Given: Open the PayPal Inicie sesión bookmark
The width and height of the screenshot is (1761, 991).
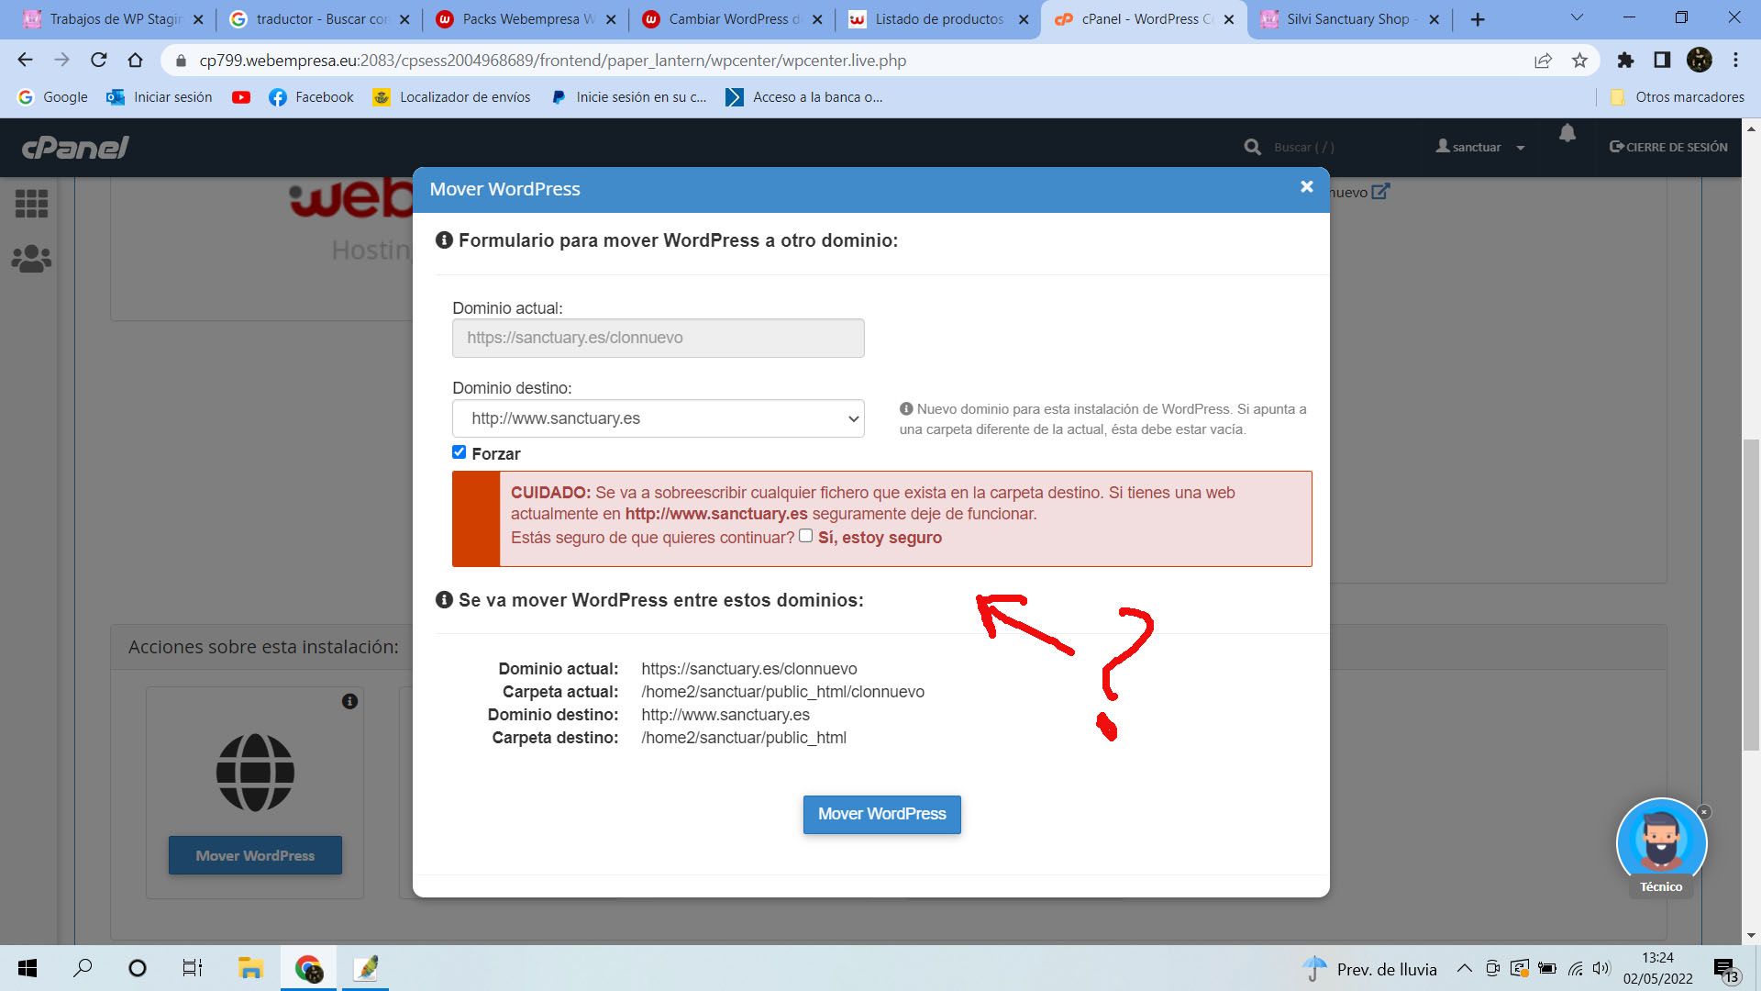Looking at the screenshot, I should tap(628, 97).
